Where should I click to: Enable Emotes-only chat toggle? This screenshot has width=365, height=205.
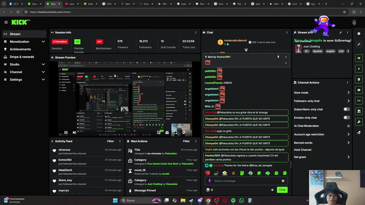(x=346, y=118)
